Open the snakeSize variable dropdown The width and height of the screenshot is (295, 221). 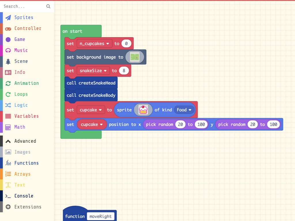click(x=93, y=71)
